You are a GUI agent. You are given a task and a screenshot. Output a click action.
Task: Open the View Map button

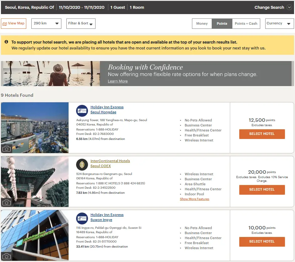[13, 23]
